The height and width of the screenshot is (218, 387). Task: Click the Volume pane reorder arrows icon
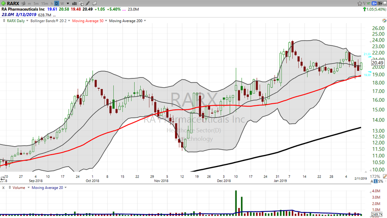point(10,188)
